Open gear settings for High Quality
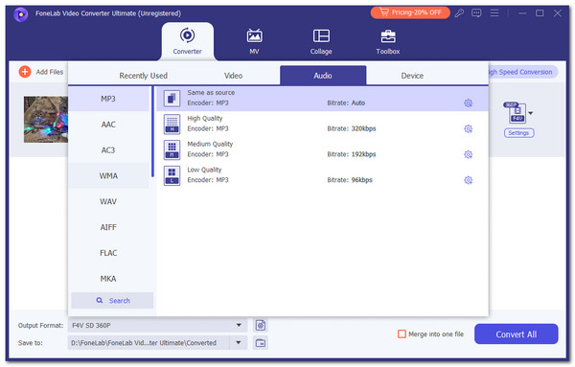Screen dimensions: 575x367 [x=468, y=128]
